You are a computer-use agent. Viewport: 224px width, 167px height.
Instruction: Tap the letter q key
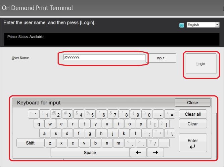(39, 124)
